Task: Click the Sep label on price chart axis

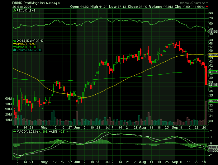Action: point(175,127)
